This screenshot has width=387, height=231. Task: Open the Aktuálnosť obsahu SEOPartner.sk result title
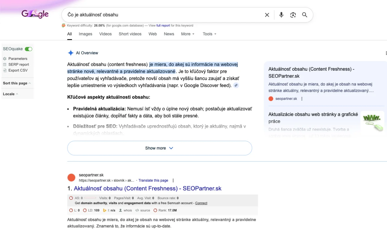click(x=148, y=189)
